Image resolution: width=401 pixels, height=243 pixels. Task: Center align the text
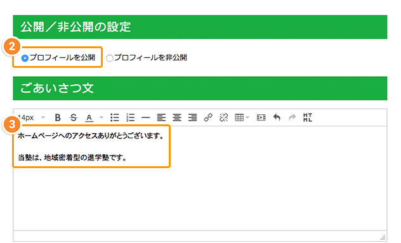coord(177,117)
